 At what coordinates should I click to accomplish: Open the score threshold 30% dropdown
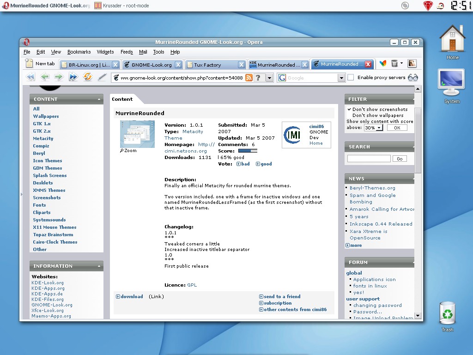pyautogui.click(x=373, y=128)
